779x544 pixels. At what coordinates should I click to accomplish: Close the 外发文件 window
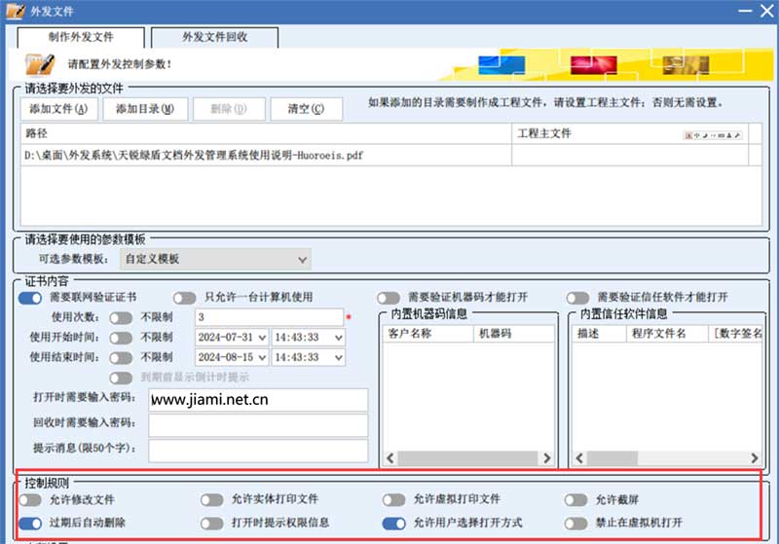pyautogui.click(x=767, y=11)
